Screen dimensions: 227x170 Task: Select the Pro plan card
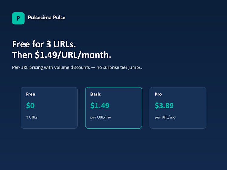(178, 108)
